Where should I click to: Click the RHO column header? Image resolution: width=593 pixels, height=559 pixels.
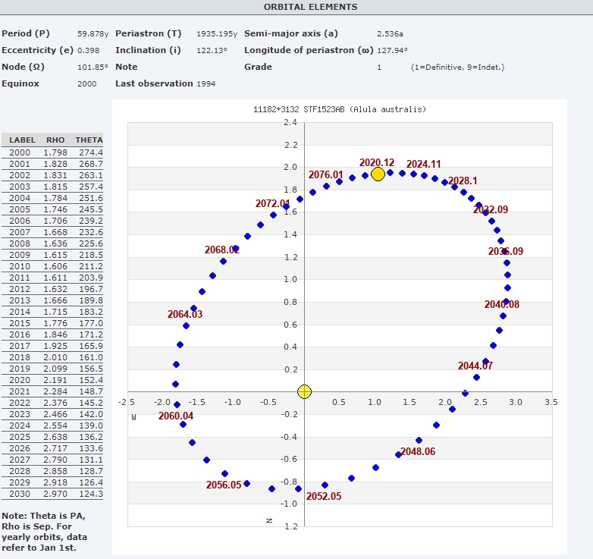coord(55,140)
